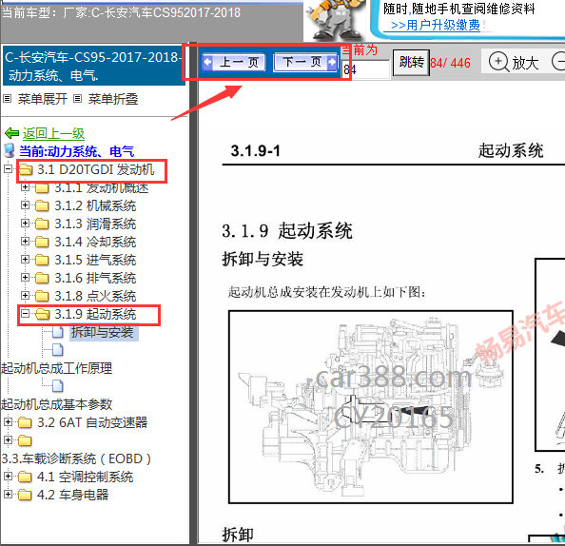This screenshot has width=565, height=546.
Task: Expand the 3.1.6 排气系统 node
Action: point(25,277)
